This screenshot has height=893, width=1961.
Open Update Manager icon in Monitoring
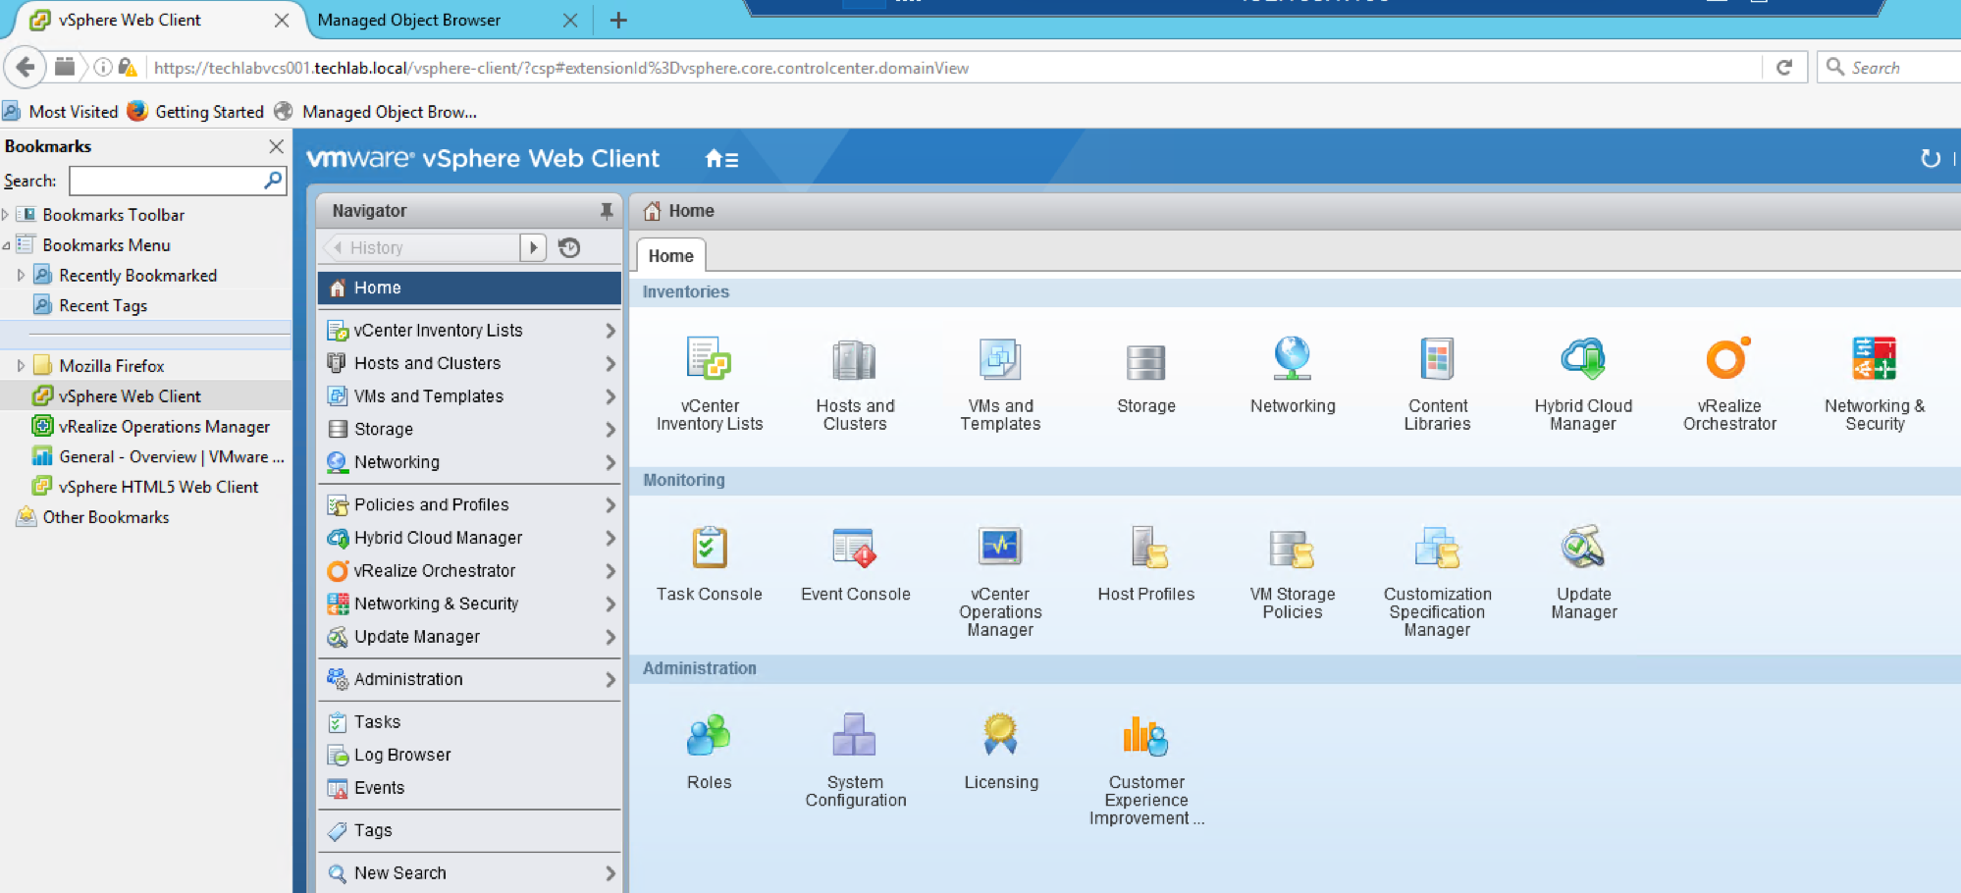point(1583,548)
